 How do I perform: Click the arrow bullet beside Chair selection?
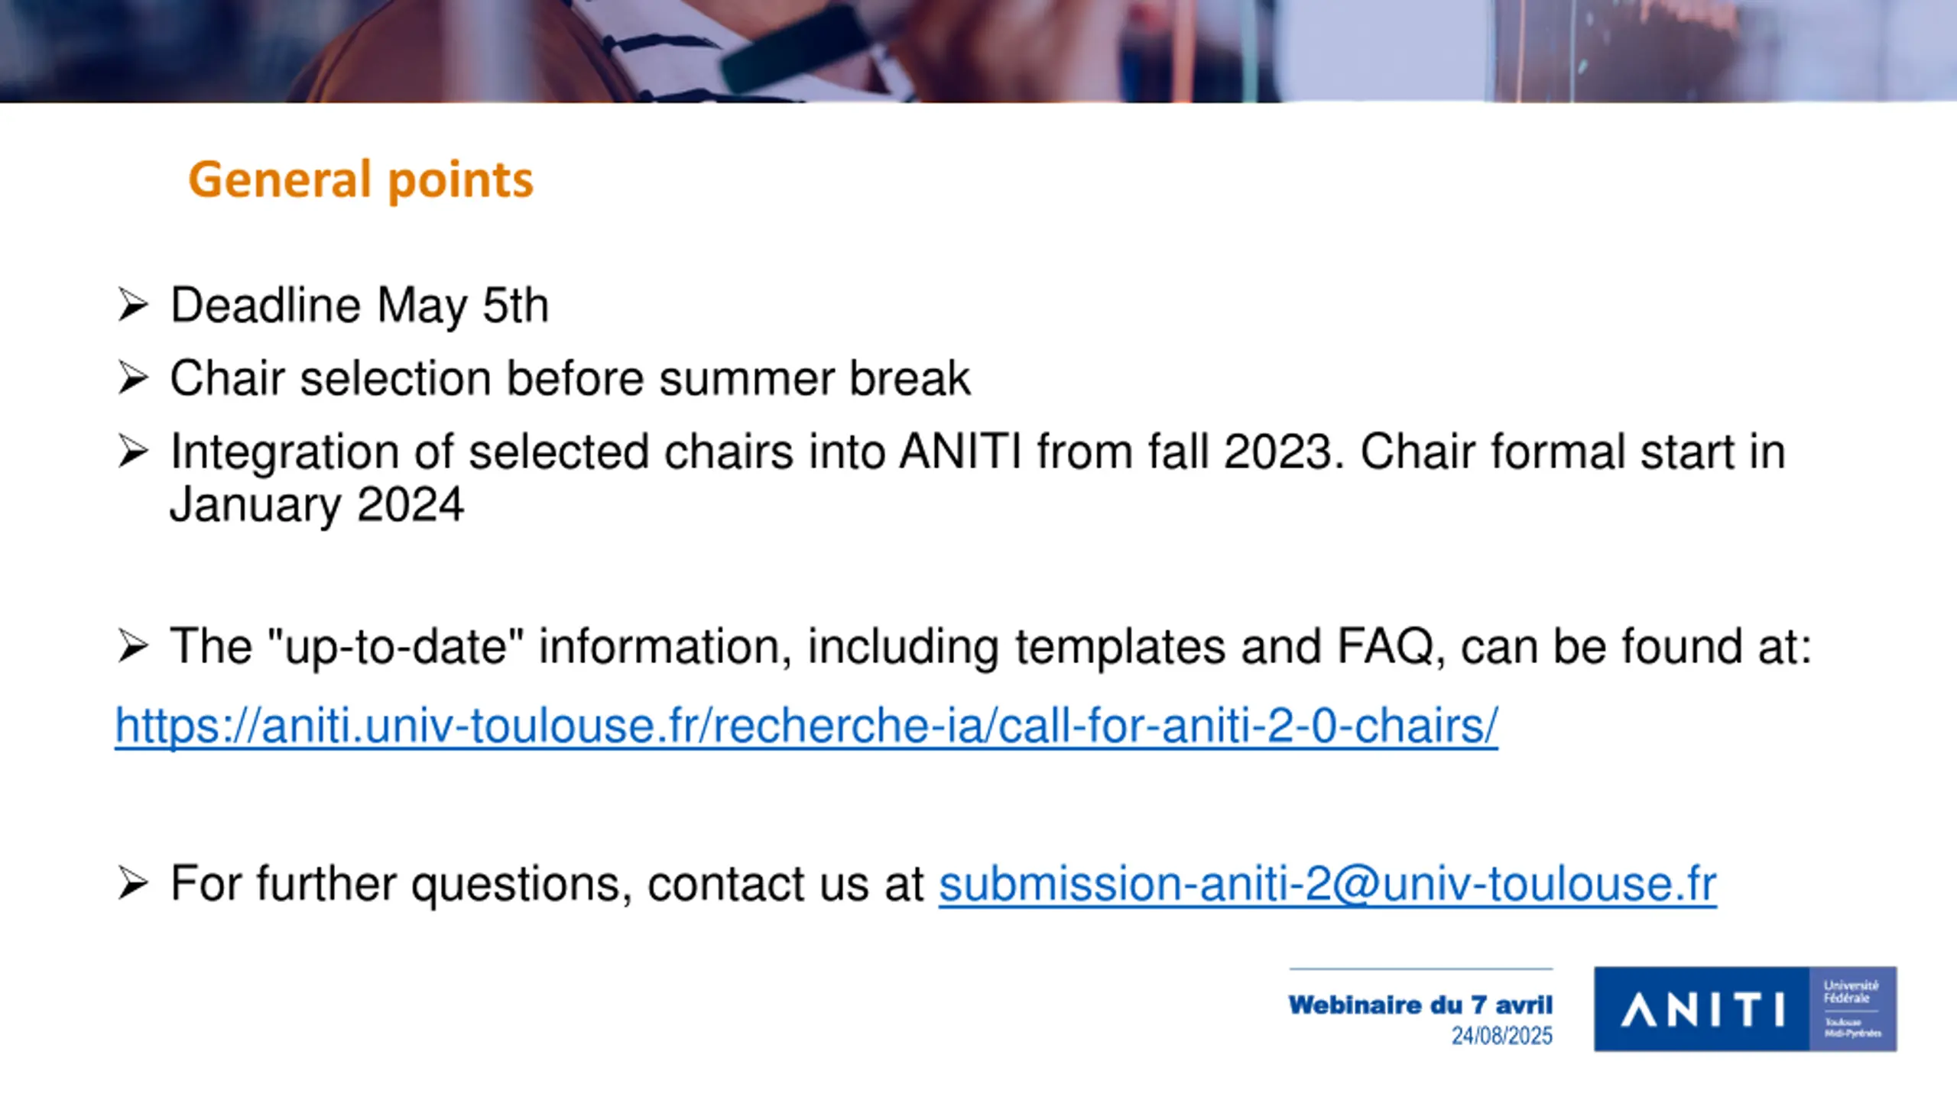(x=133, y=378)
